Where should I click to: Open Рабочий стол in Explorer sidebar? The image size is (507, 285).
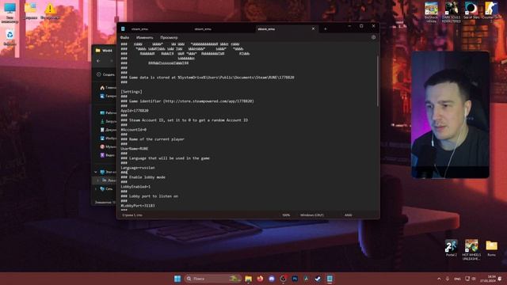tap(108, 112)
